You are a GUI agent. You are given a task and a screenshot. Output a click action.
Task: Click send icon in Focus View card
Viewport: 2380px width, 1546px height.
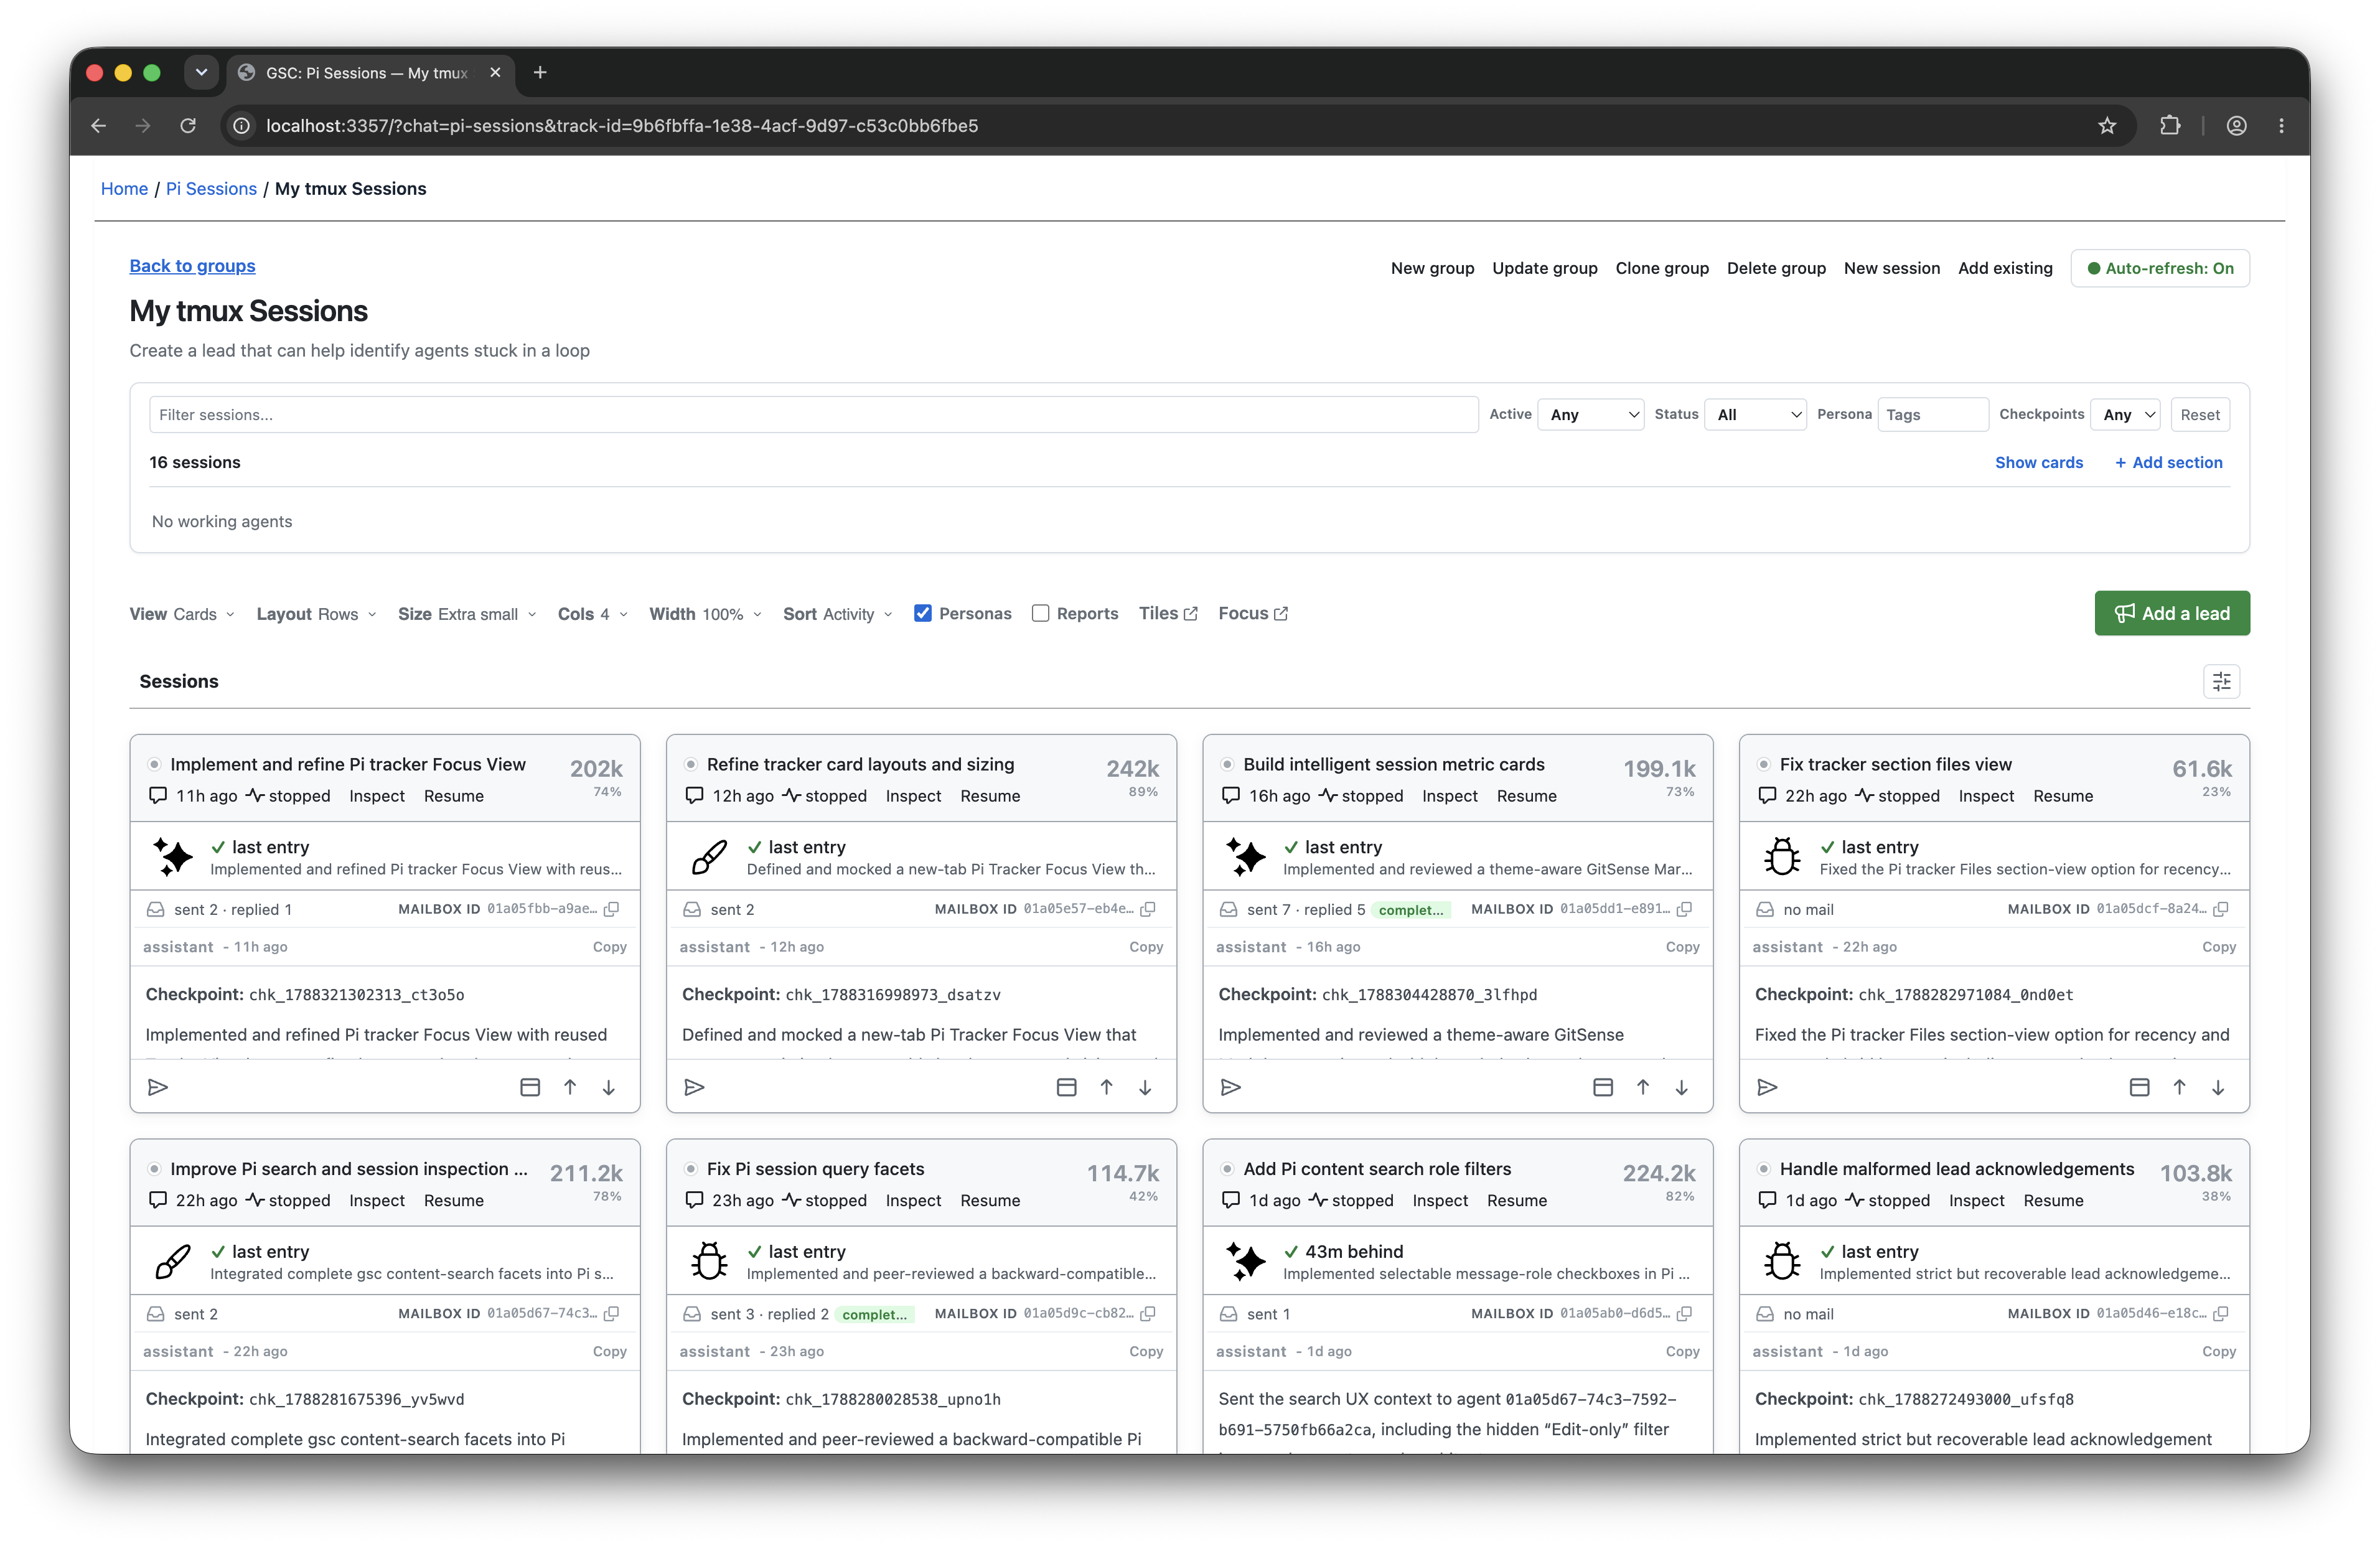point(158,1087)
